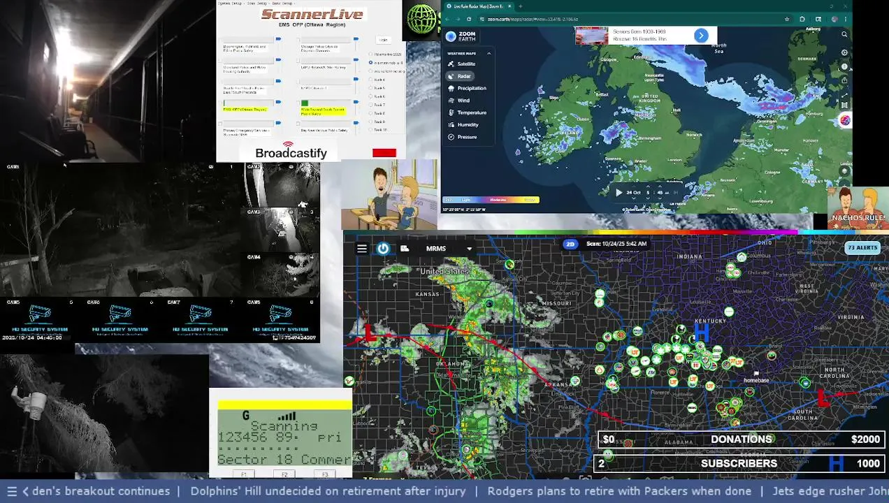This screenshot has width=889, height=503.
Task: Click the Login button in ScannerLive
Action: pos(384,40)
